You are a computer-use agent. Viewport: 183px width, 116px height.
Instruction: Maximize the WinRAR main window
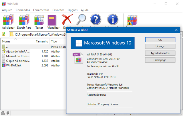[166, 4]
